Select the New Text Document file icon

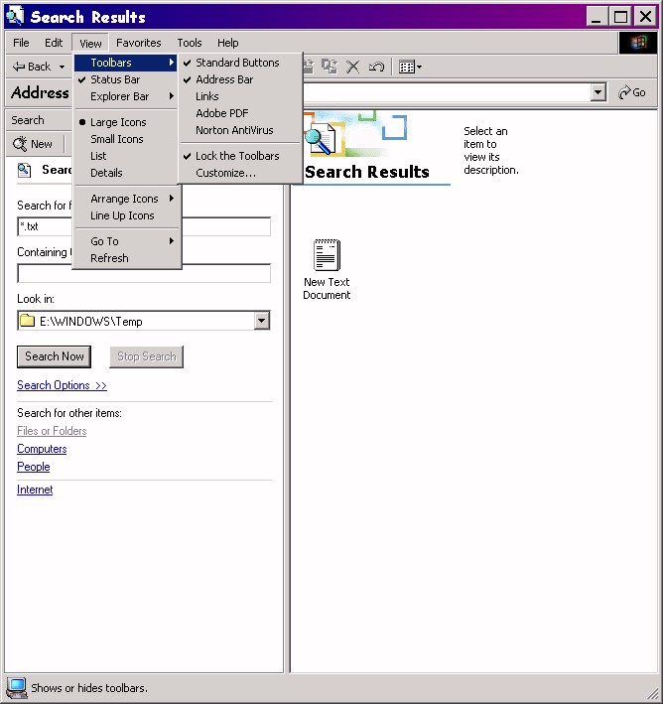[x=327, y=254]
